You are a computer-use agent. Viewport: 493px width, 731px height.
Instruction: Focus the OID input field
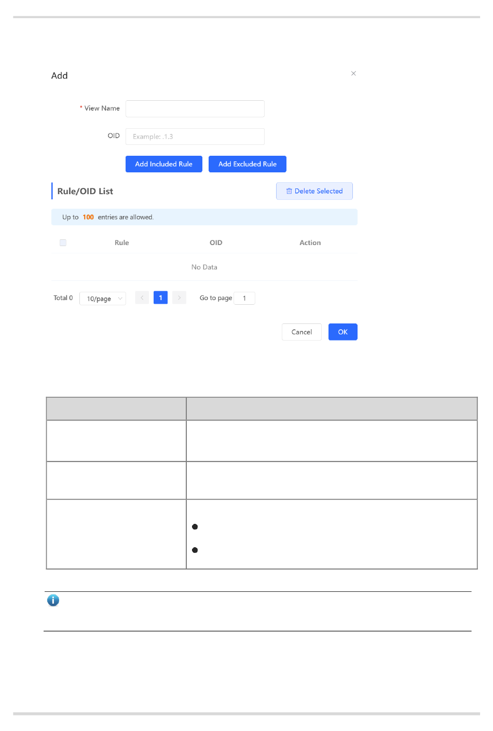[x=195, y=137]
